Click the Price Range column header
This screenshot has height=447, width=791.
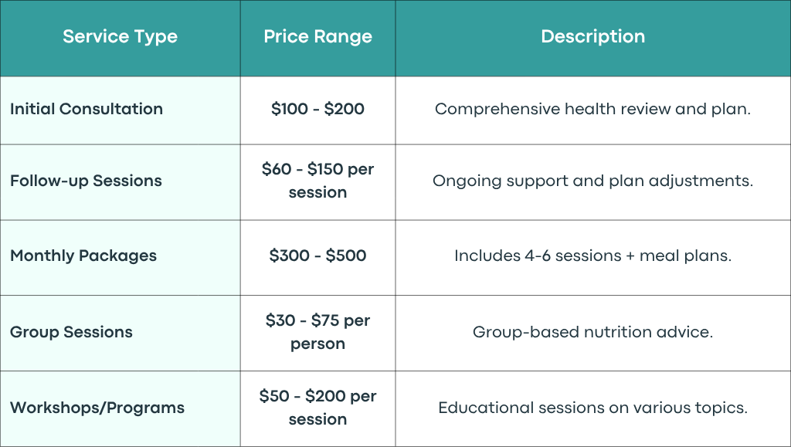[x=317, y=37]
